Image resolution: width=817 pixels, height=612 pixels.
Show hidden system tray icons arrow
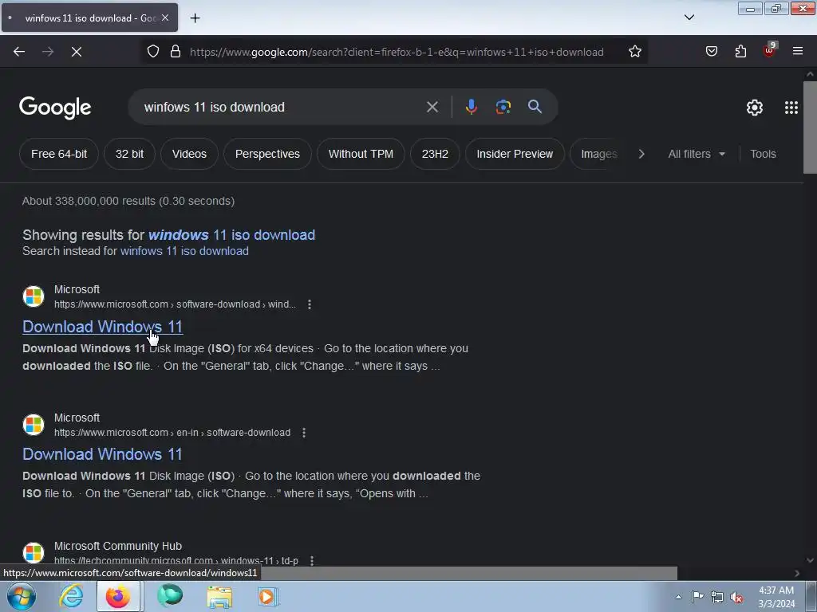click(678, 598)
